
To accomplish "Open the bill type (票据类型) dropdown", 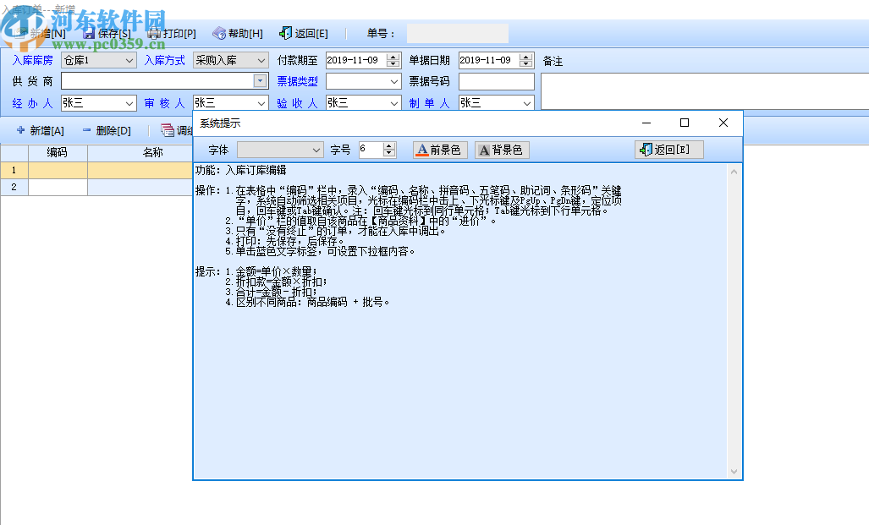I will [x=394, y=81].
